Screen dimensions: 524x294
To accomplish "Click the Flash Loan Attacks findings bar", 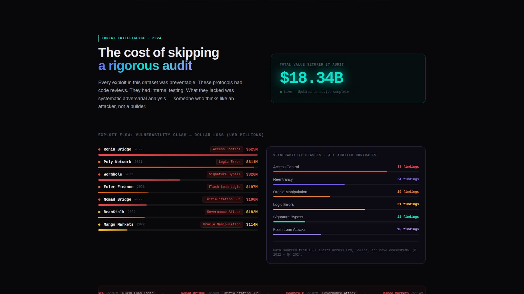I will [x=346, y=234].
